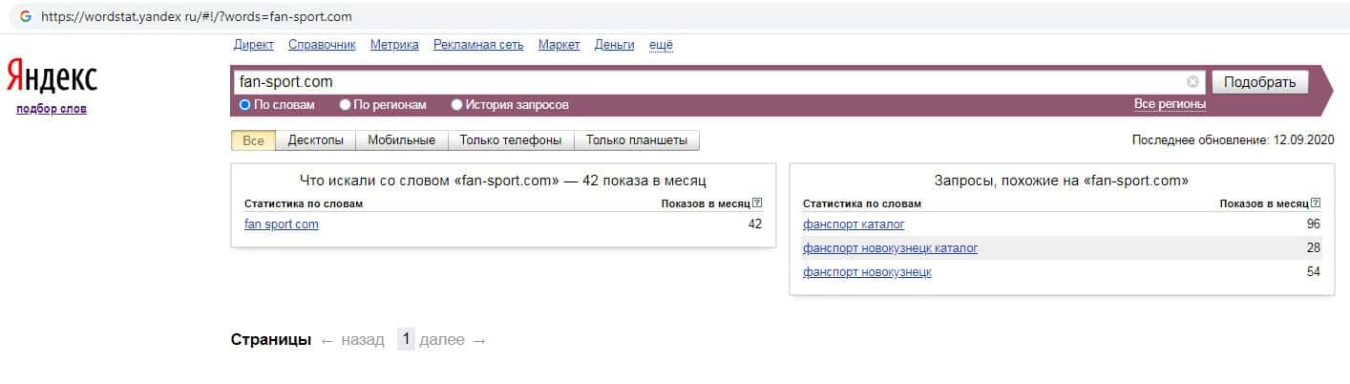This screenshot has height=384, width=1350.
Task: Click the Страницы label
Action: pos(271,340)
